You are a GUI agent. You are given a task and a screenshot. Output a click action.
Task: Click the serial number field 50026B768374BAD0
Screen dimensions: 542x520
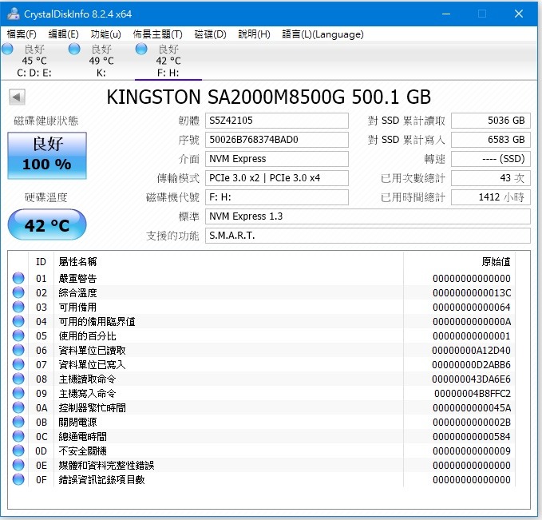tap(277, 140)
